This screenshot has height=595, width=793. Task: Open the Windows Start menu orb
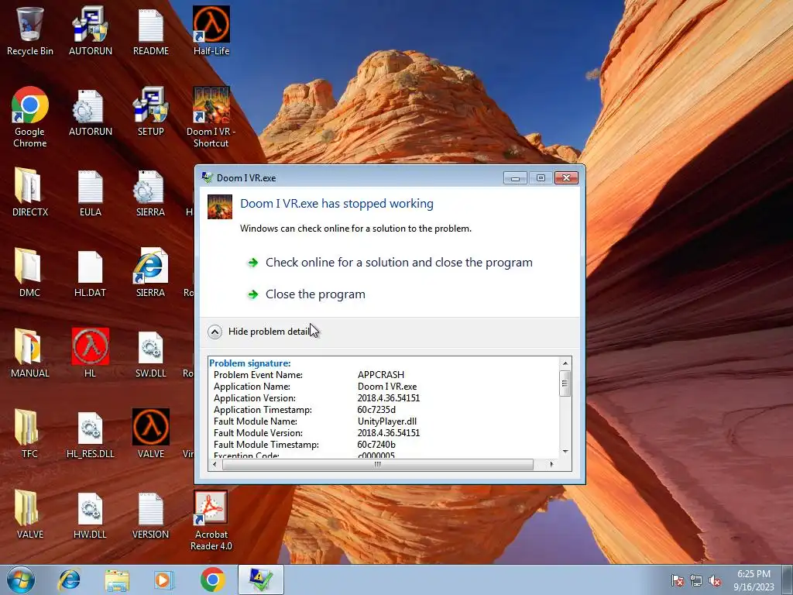coord(21,580)
